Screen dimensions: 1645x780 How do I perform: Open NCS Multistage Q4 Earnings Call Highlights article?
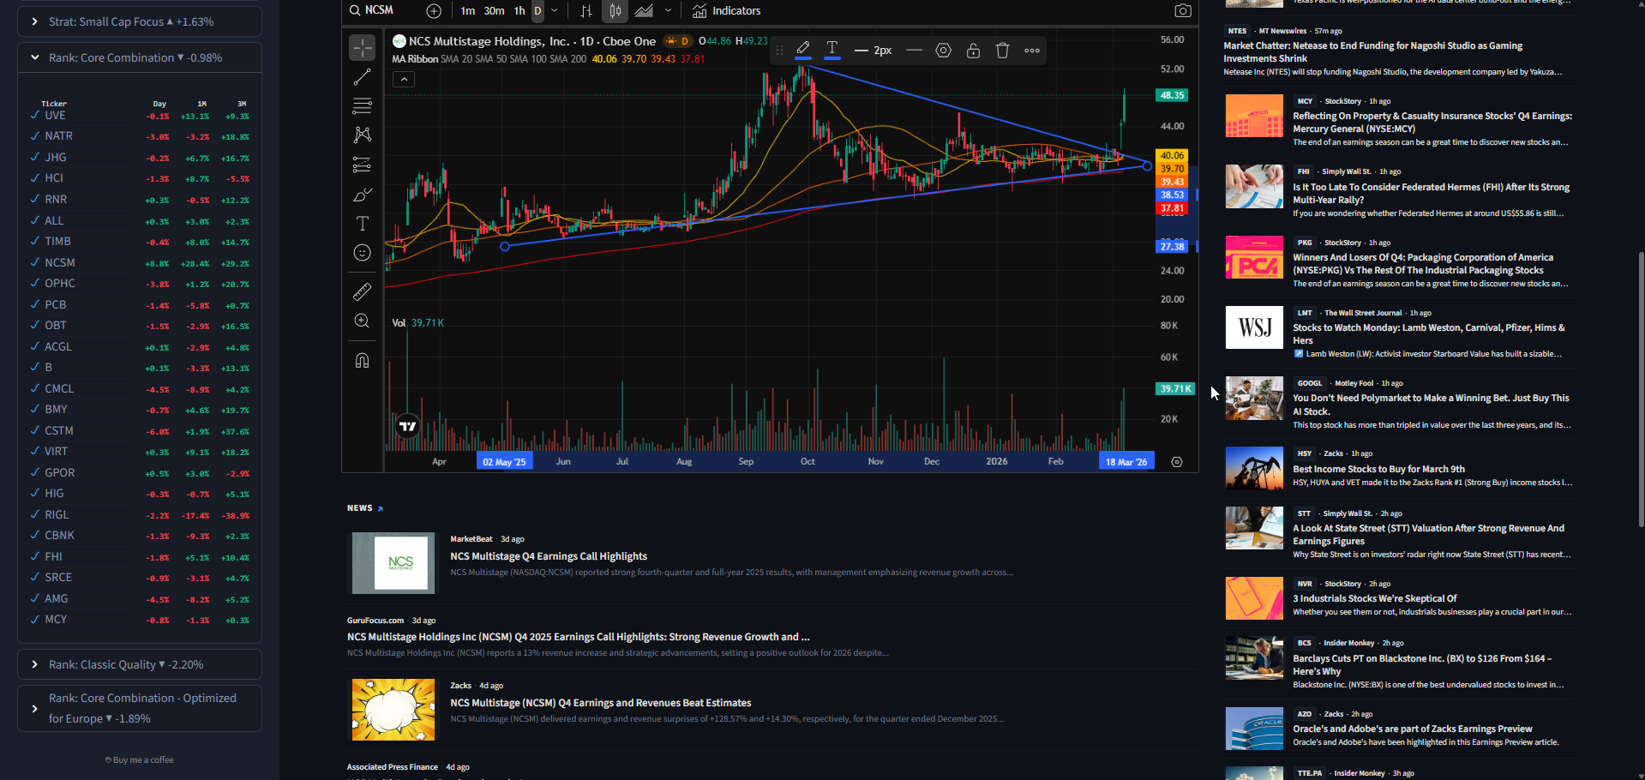click(549, 556)
